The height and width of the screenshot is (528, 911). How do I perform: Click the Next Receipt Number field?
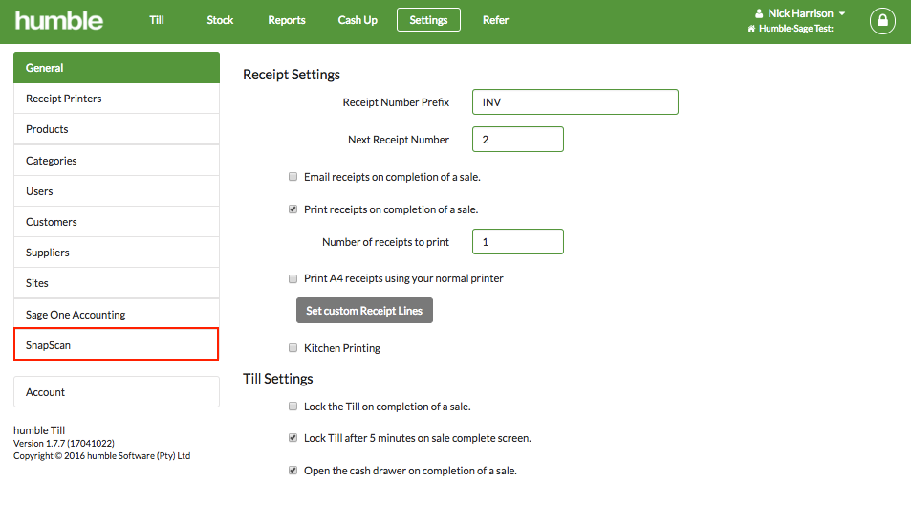coord(518,140)
